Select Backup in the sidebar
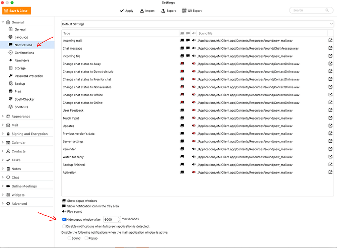 click(x=20, y=84)
